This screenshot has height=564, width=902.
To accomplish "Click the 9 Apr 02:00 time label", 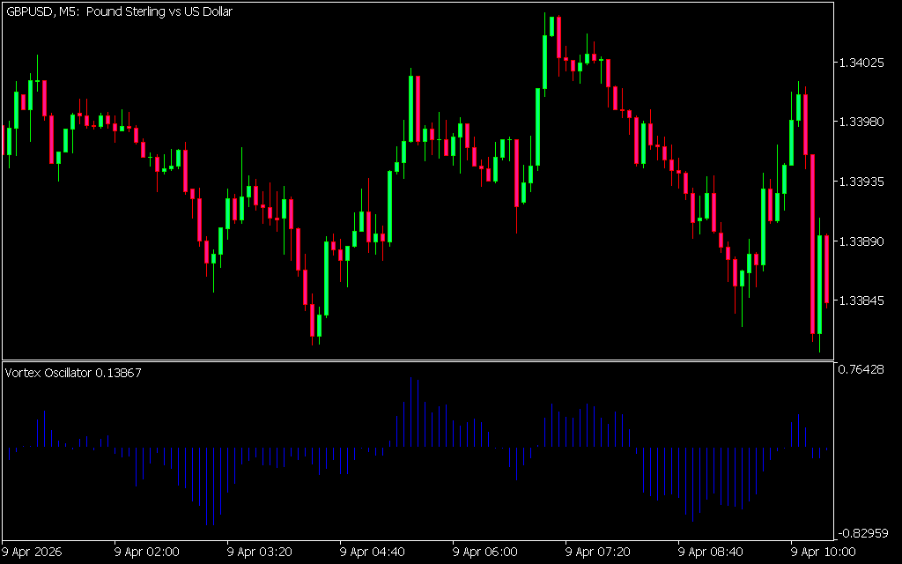I will (x=147, y=553).
